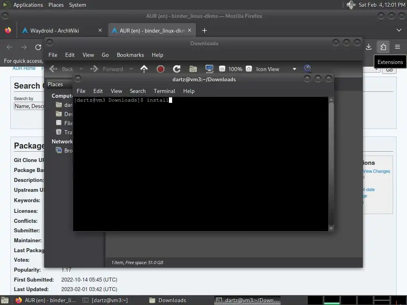Go Back in the file manager
Screen dimensions: 407x305
[62, 69]
